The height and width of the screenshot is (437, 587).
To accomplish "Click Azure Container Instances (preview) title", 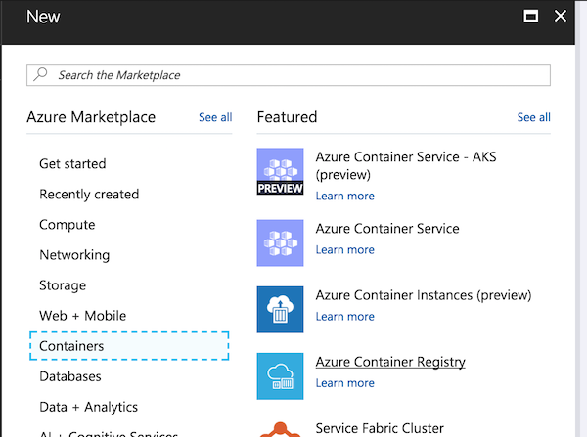I will pyautogui.click(x=424, y=295).
